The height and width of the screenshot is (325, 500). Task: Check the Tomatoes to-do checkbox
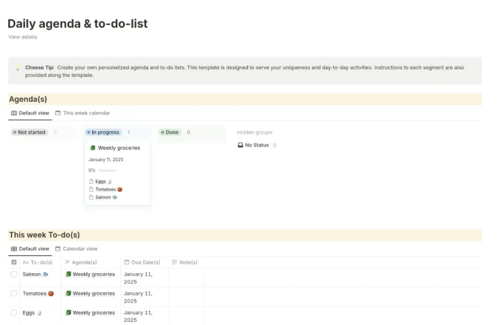13,294
